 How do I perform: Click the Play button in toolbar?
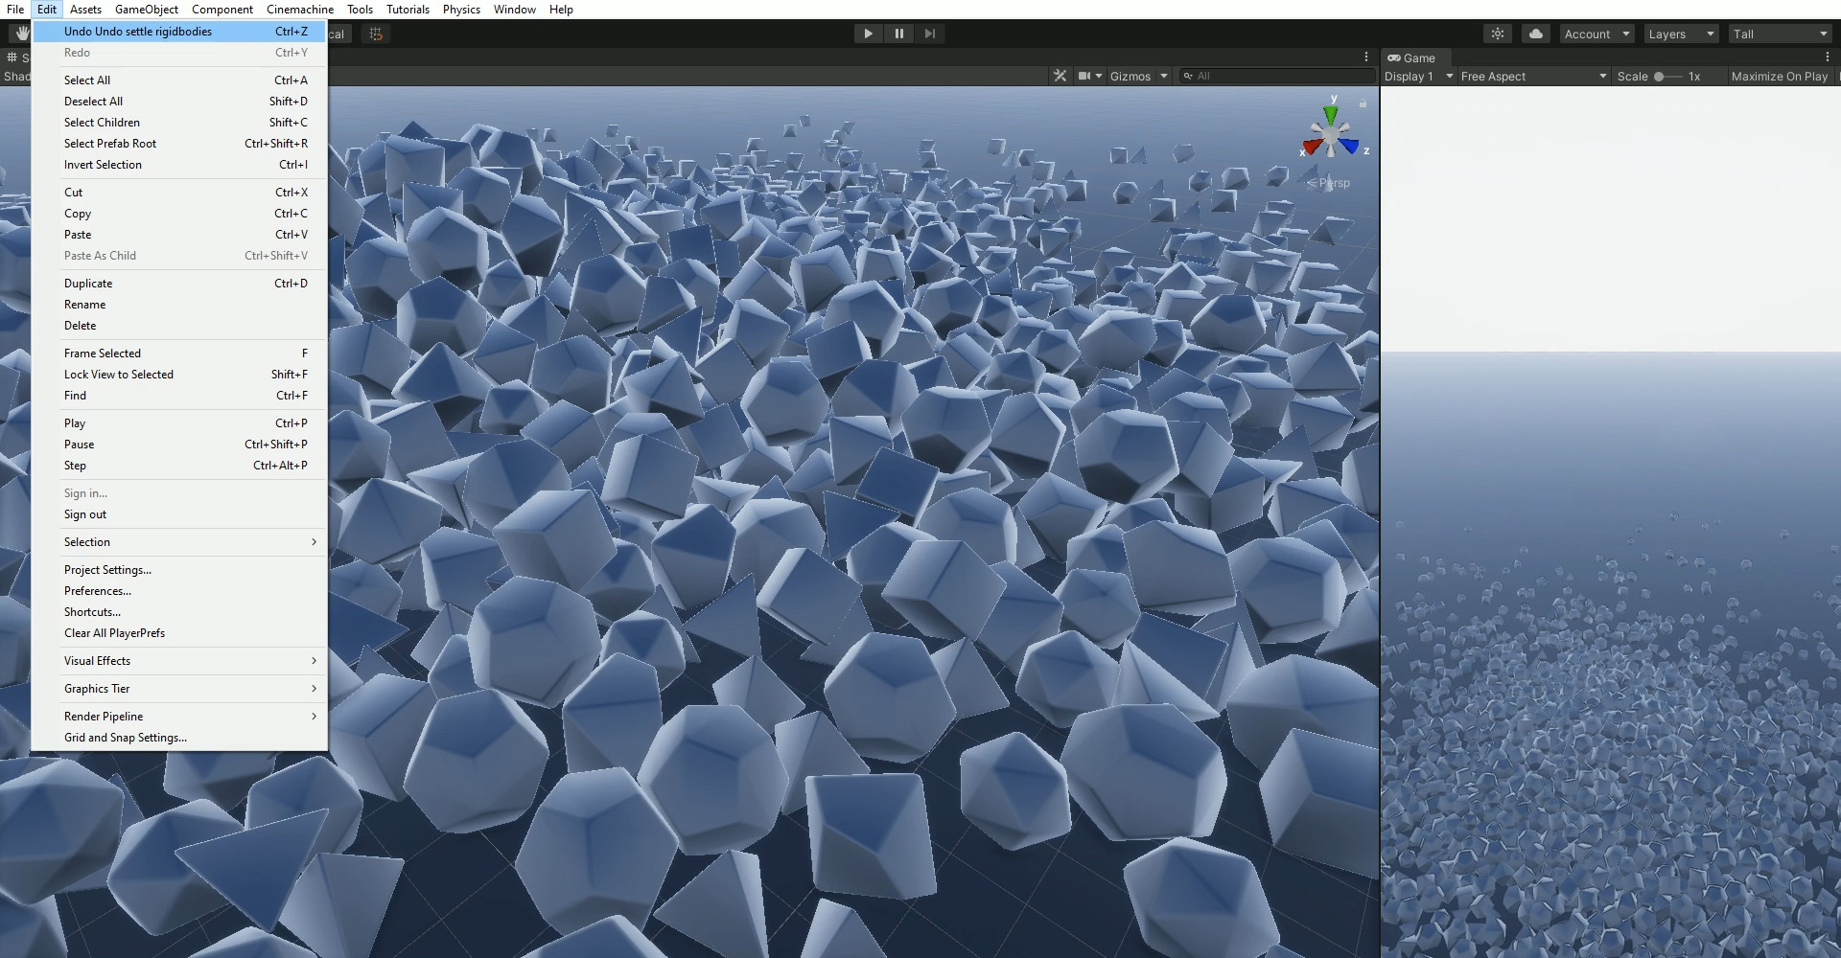(x=868, y=34)
